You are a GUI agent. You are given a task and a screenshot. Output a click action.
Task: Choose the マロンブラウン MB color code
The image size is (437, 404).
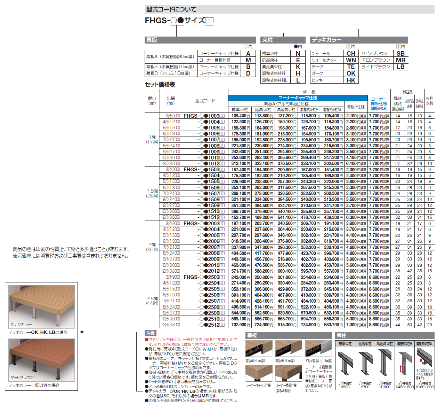(400, 60)
